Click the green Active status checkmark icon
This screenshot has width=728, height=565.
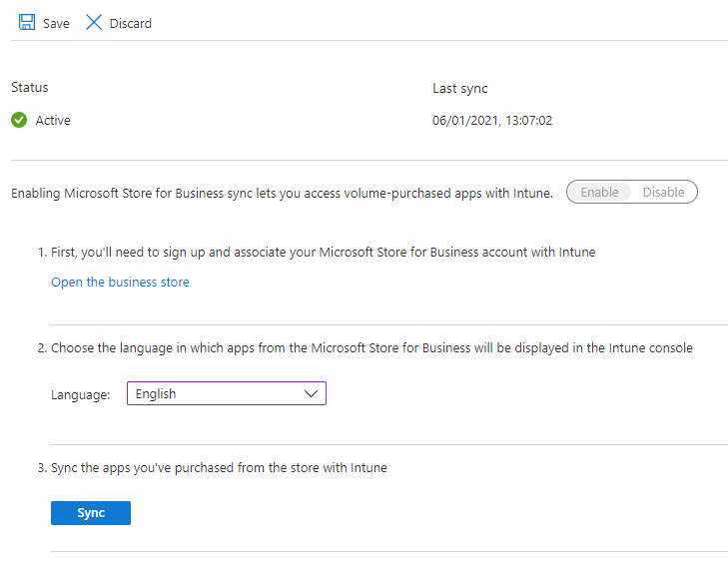19,121
